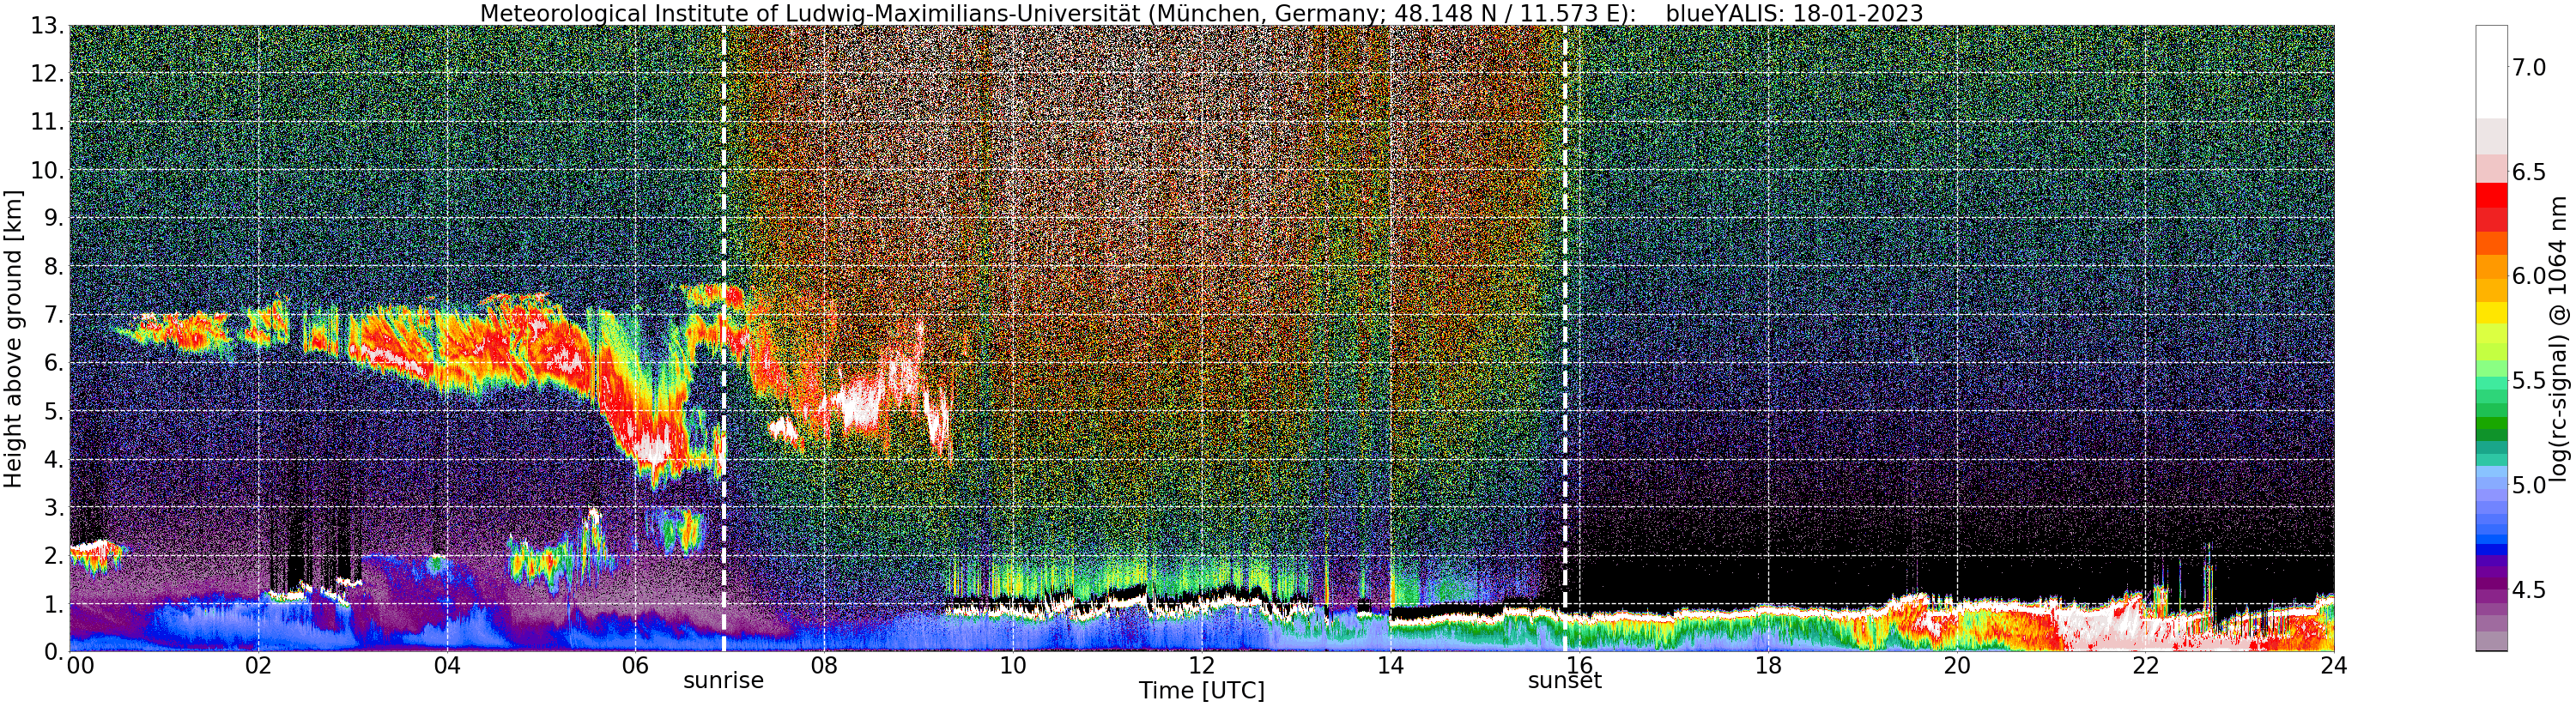Click the colorbar tick label 4.5
This screenshot has height=707, width=2576.
pyautogui.click(x=2529, y=590)
